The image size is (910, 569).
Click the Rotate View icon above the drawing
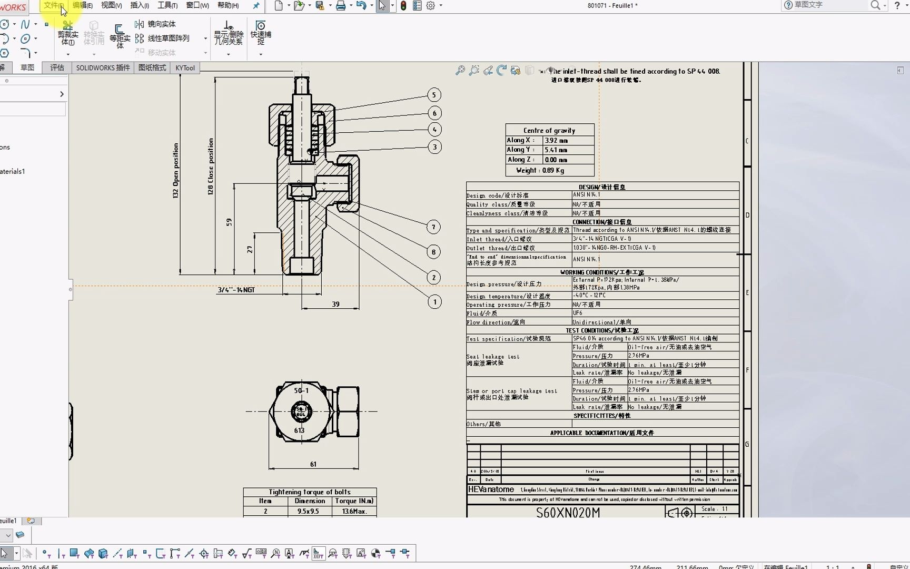click(501, 71)
